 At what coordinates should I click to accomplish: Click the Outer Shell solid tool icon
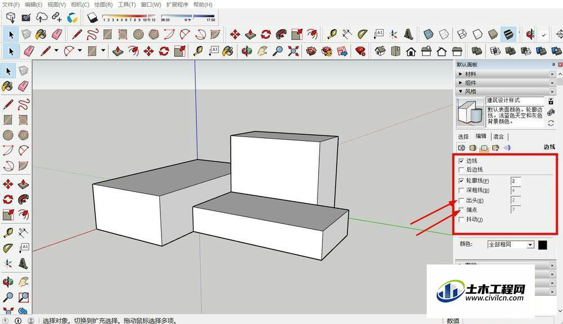tap(476, 51)
